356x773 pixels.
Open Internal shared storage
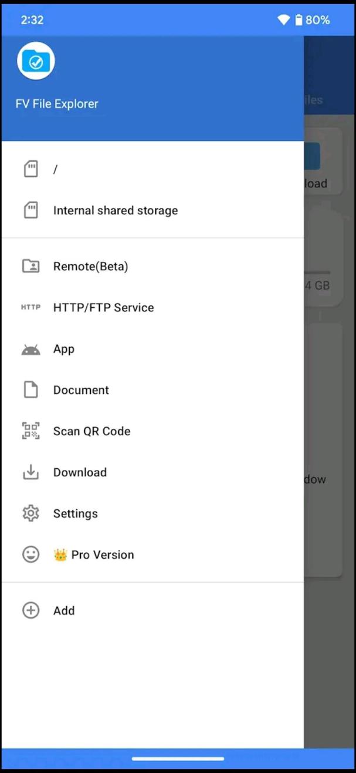point(115,210)
